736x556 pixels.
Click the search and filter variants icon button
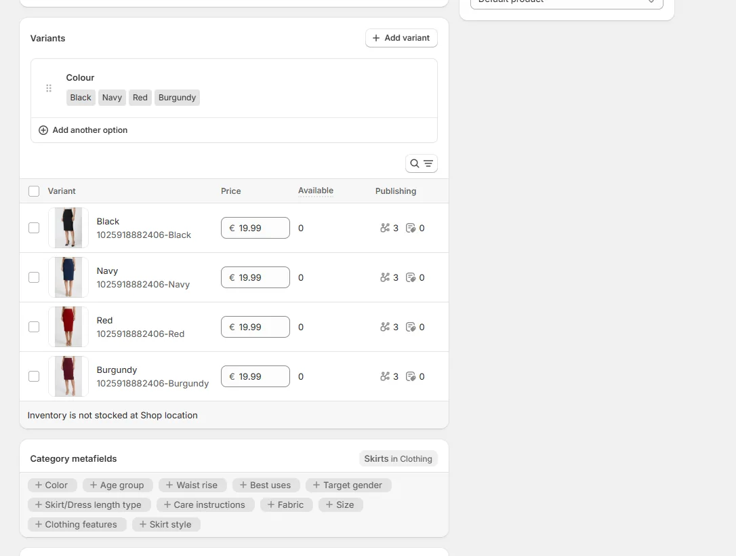[421, 163]
